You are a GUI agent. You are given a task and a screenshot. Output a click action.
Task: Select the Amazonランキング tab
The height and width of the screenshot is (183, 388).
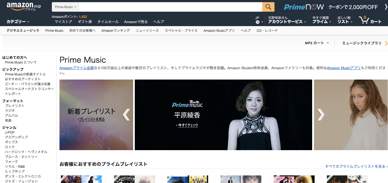point(116,30)
